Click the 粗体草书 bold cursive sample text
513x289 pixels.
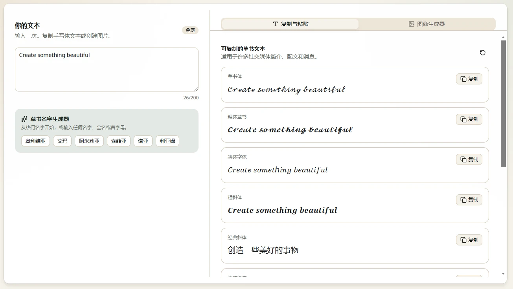click(290, 130)
